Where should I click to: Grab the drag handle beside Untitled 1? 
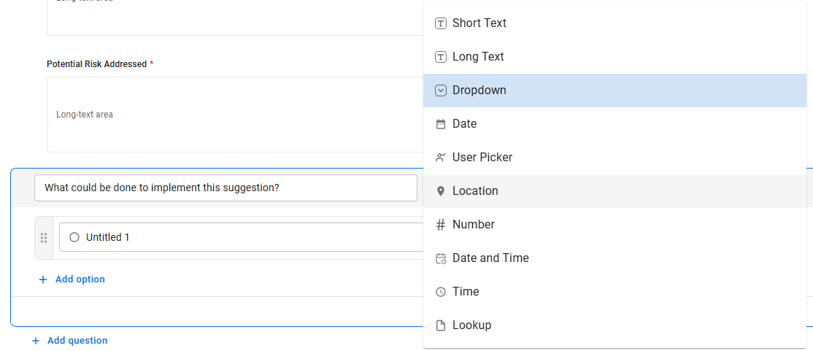[x=44, y=238]
